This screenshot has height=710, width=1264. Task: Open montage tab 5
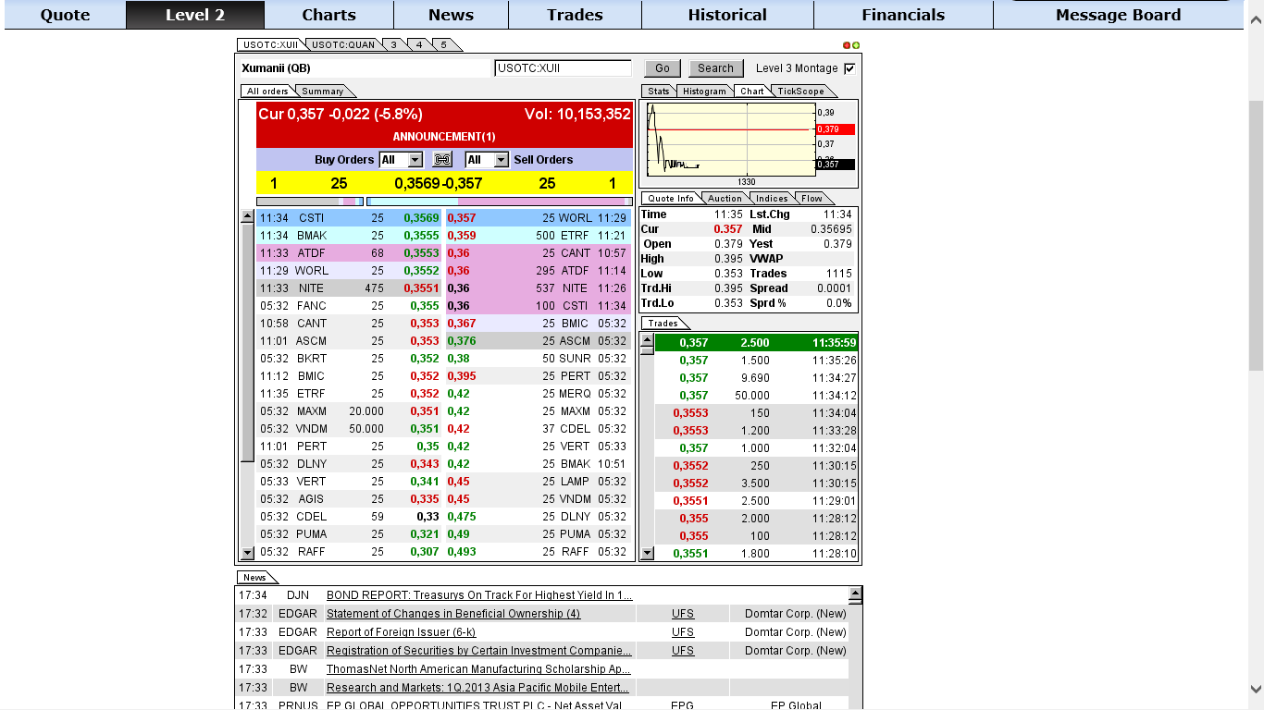coord(444,45)
